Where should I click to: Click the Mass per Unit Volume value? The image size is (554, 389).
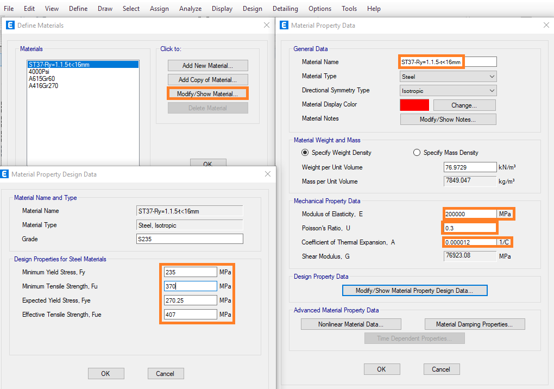[x=470, y=181]
